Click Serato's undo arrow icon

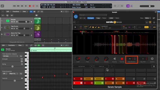(74, 22)
